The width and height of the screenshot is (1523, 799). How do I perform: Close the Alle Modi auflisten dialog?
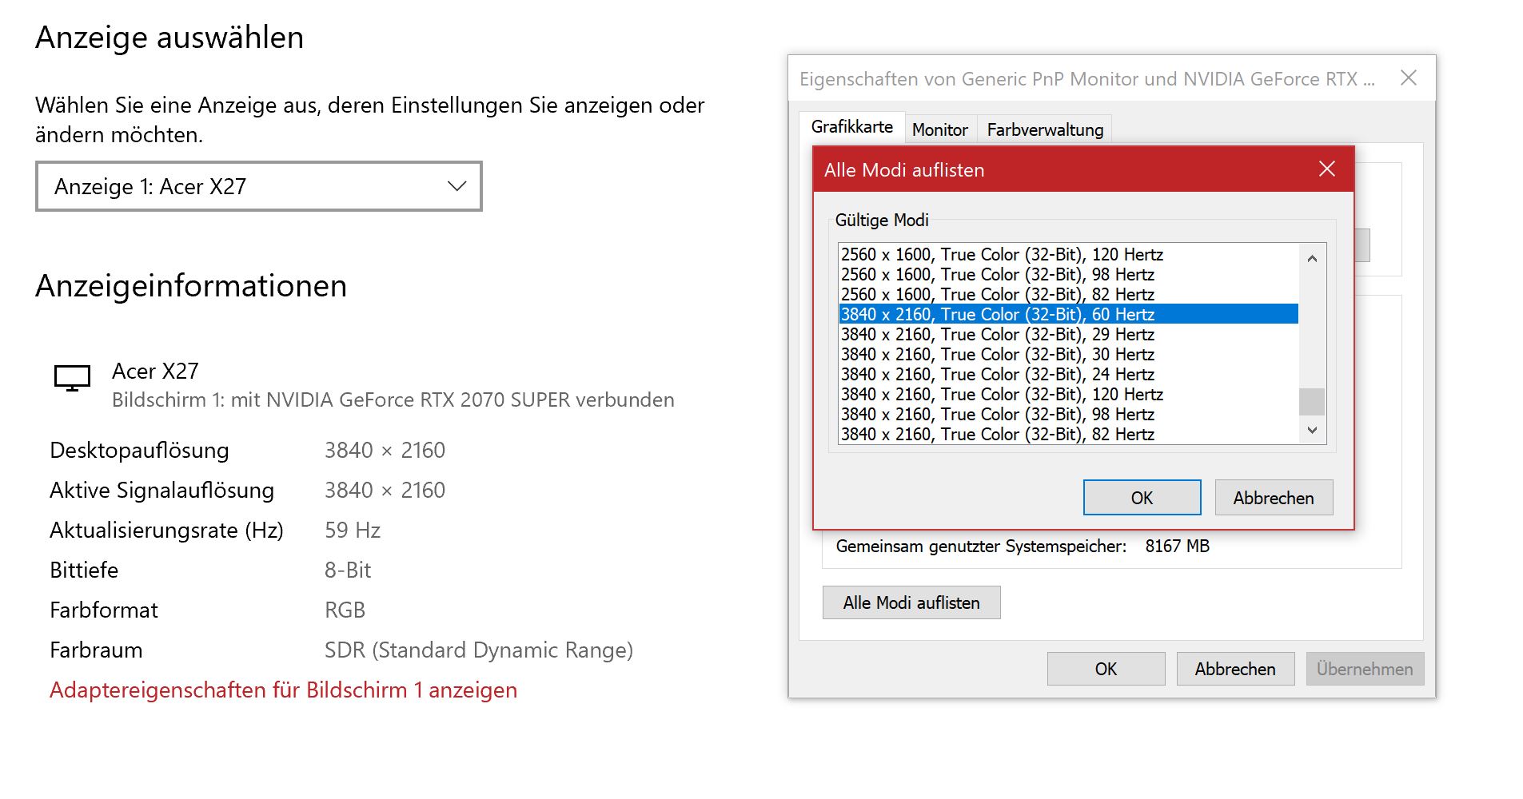point(1327,169)
